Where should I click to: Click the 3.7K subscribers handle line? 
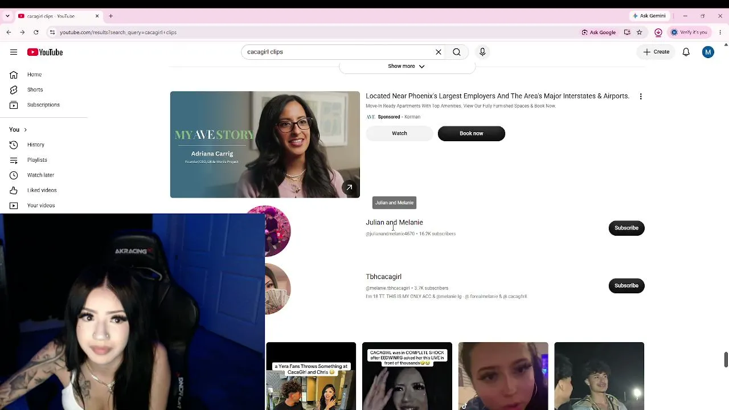pos(407,288)
